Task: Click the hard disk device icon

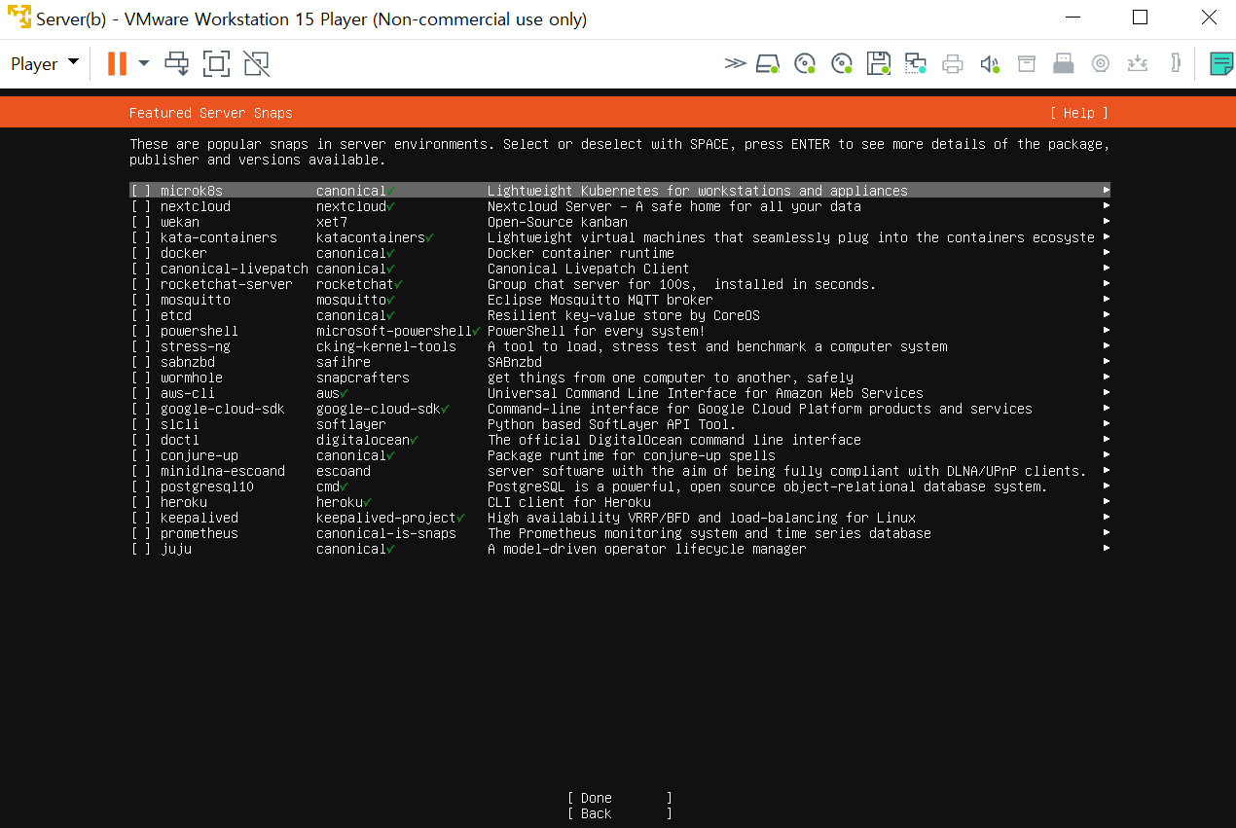Action: point(768,63)
